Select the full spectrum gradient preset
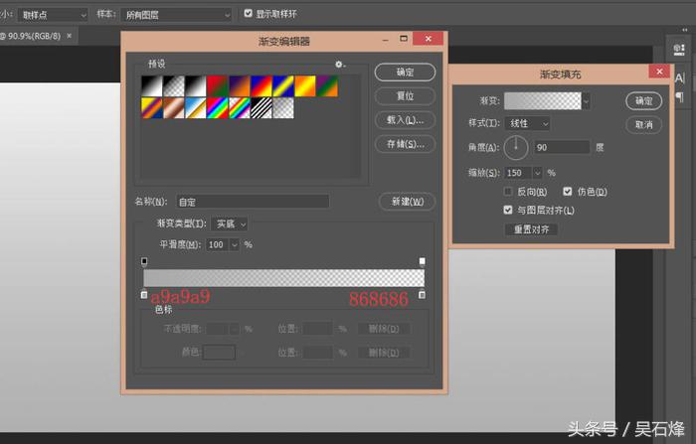This screenshot has height=444, width=696. click(218, 108)
